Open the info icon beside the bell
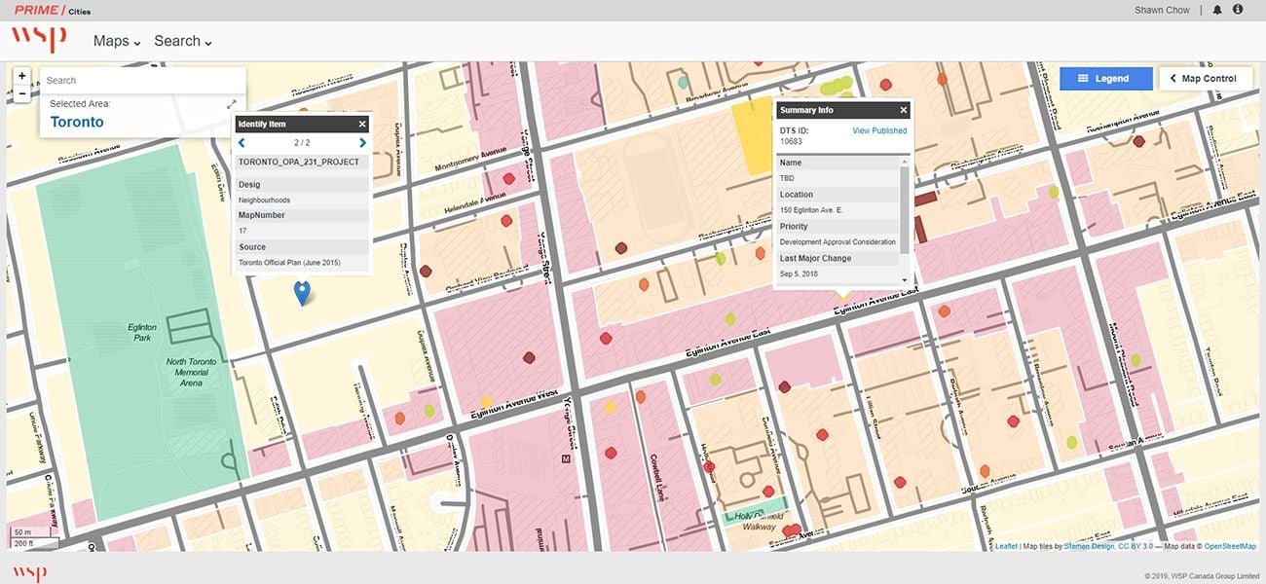The image size is (1266, 584). tap(1238, 10)
